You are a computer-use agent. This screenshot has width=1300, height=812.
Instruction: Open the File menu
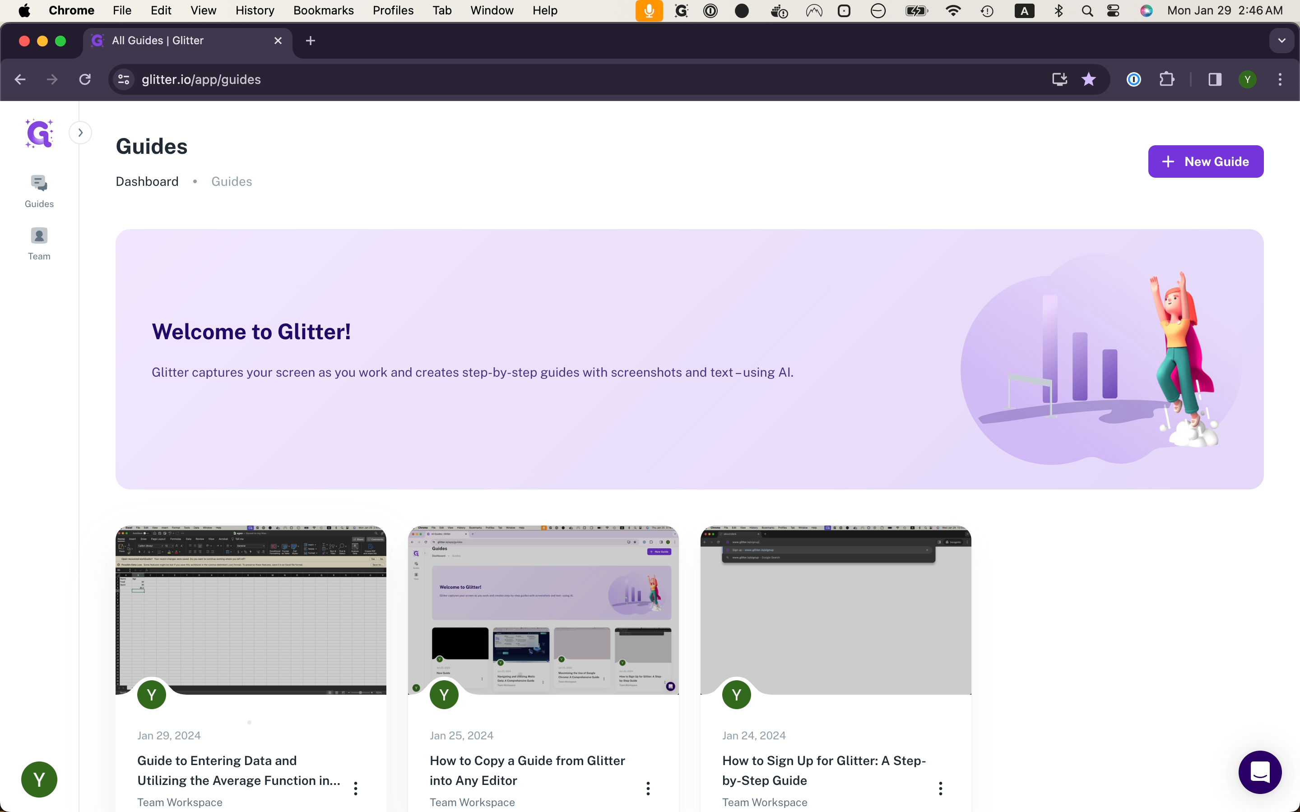click(x=122, y=10)
